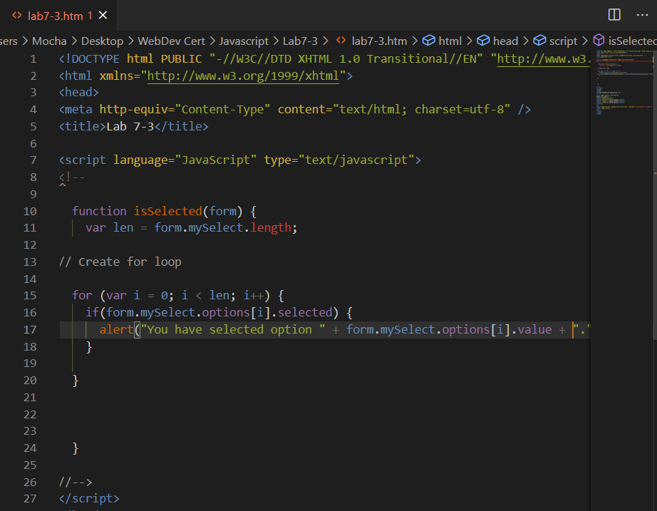The image size is (657, 511).
Task: Click the closing script tag on line 27
Action: [x=89, y=498]
